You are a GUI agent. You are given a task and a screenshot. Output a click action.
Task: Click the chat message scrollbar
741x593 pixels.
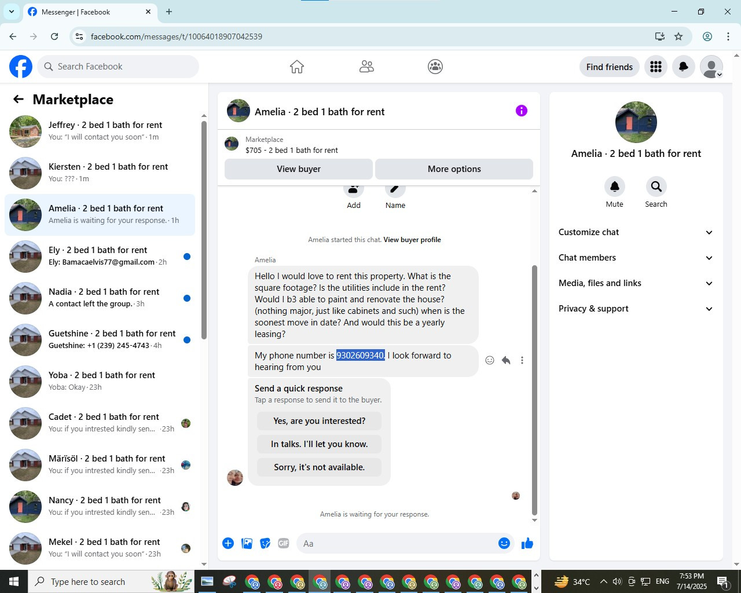click(534, 390)
